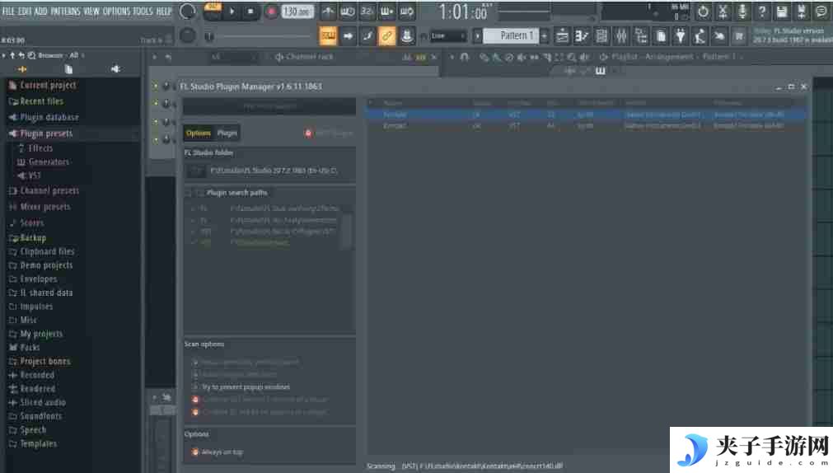Click the graph icon in Channel rack header

point(407,57)
